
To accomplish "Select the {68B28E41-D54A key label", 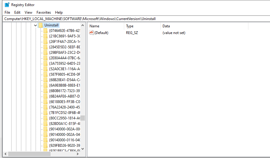I will [x=65, y=80].
